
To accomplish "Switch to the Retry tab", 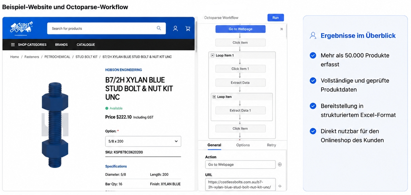I will tap(271, 145).
